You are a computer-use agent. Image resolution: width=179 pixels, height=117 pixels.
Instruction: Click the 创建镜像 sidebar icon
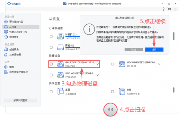point(6,49)
